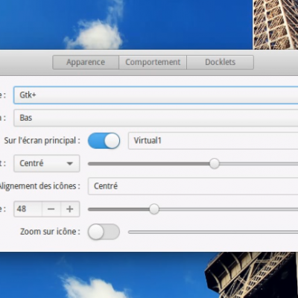Click the icon size field showing 48
The height and width of the screenshot is (298, 298).
point(28,209)
